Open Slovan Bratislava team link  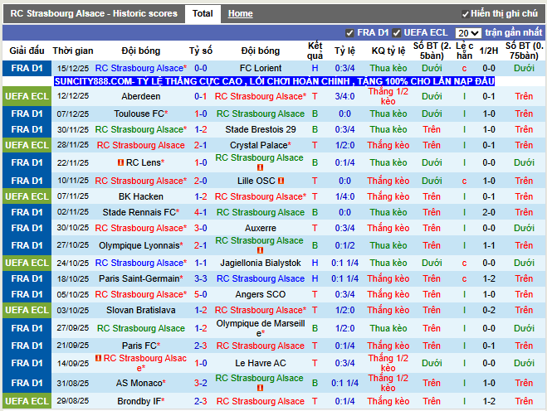[x=140, y=311]
